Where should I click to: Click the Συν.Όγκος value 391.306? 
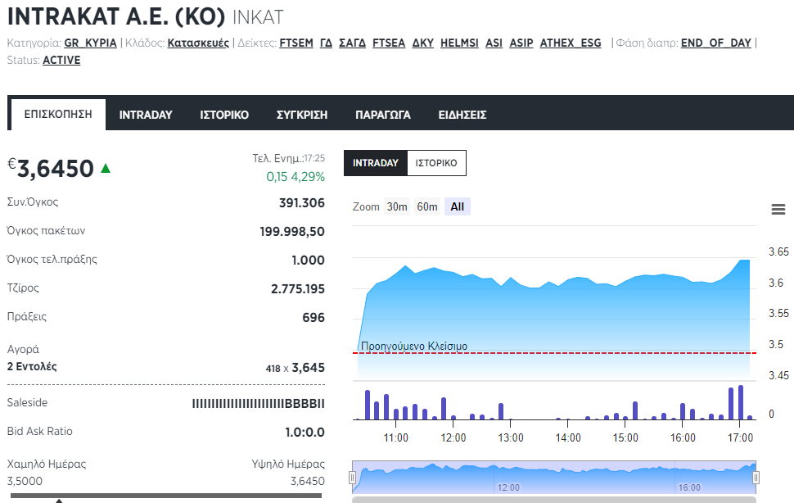click(x=302, y=203)
